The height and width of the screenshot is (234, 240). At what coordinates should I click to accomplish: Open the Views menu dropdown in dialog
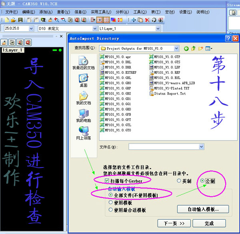[x=209, y=48]
